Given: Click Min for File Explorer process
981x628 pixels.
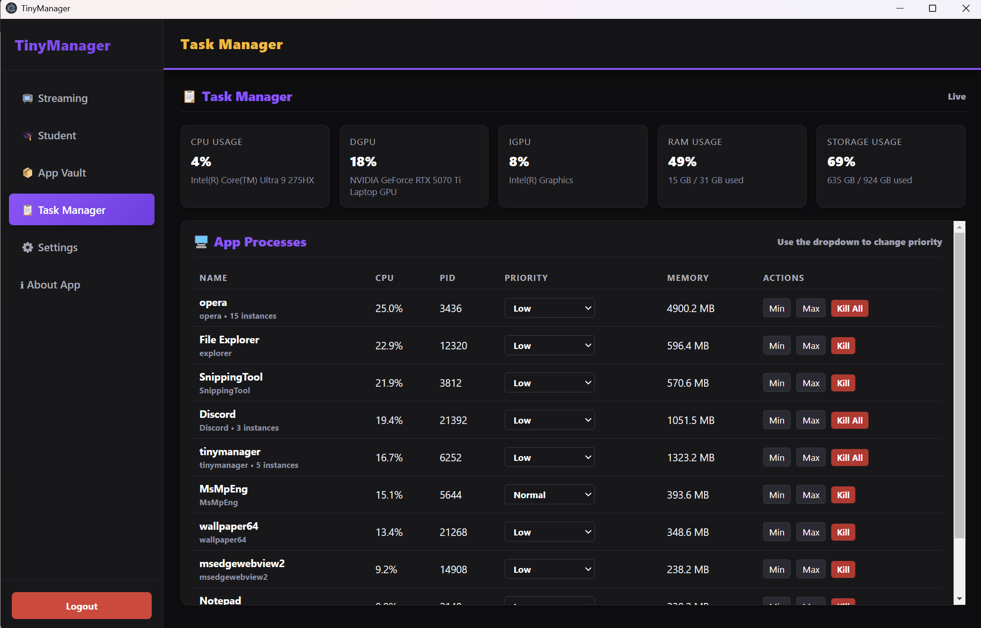Looking at the screenshot, I should point(776,346).
